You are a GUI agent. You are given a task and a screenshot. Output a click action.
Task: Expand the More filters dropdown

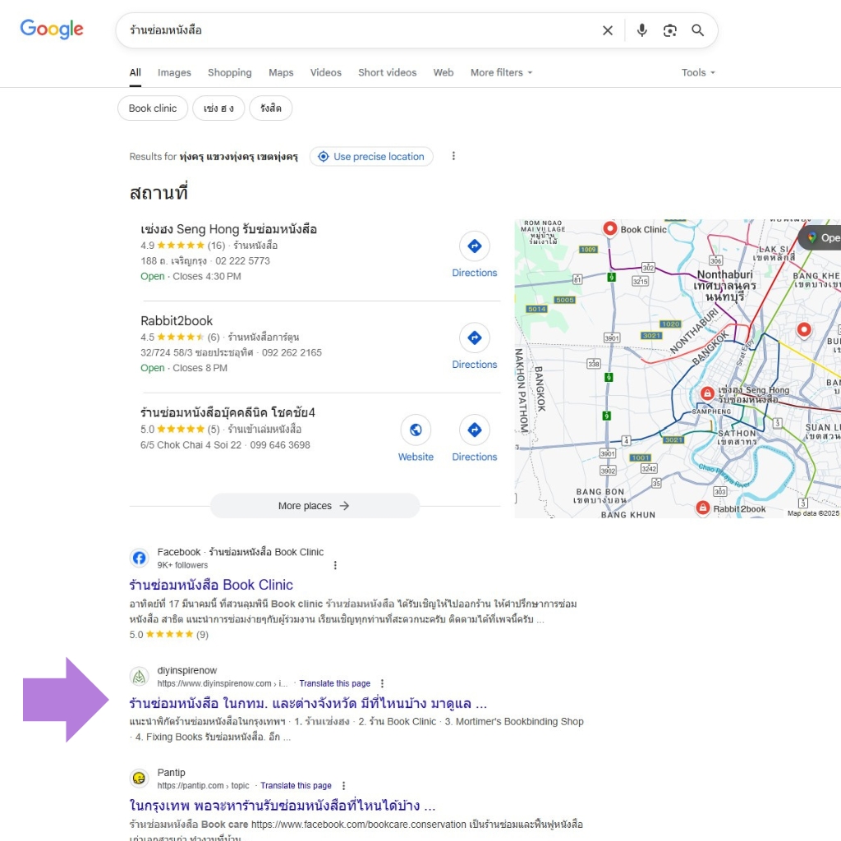click(502, 72)
